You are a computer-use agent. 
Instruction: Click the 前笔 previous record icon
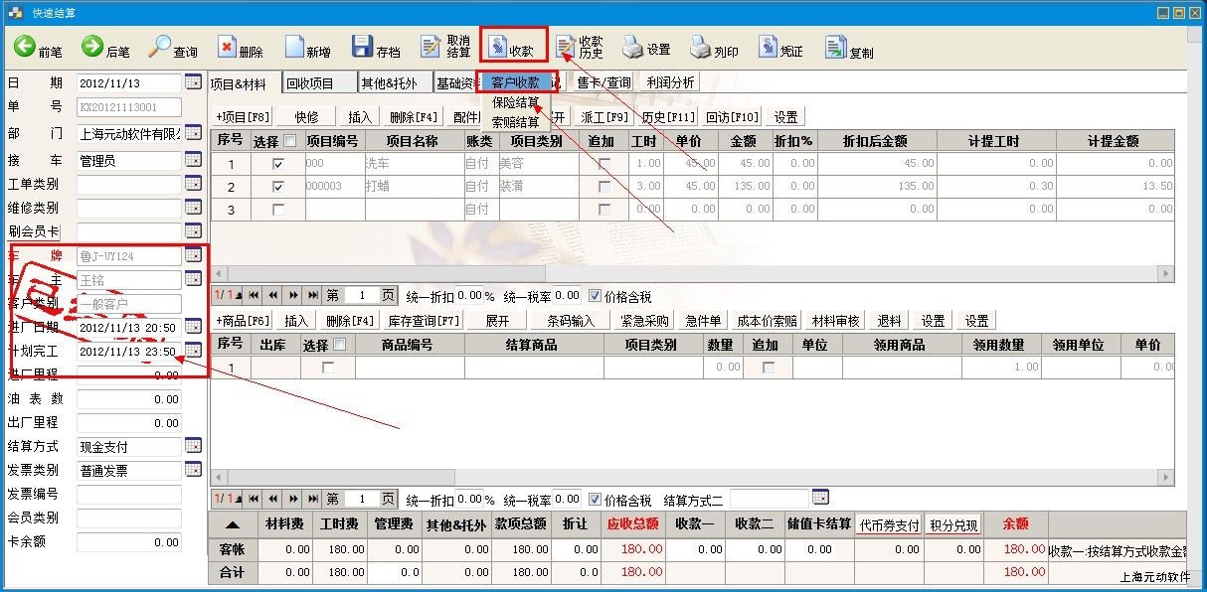coord(25,46)
